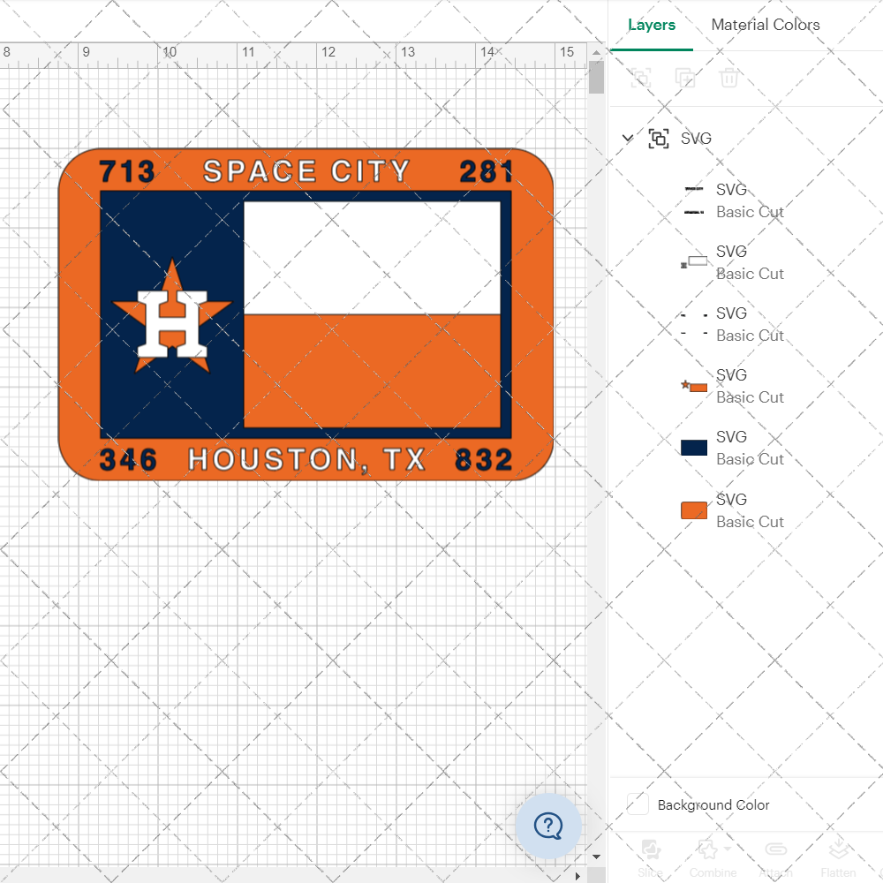Click the Background Color label
The height and width of the screenshot is (883, 883).
pos(713,804)
